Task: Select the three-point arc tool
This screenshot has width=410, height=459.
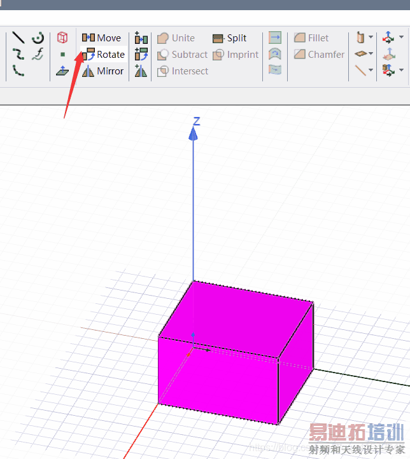Action: pyautogui.click(x=18, y=71)
